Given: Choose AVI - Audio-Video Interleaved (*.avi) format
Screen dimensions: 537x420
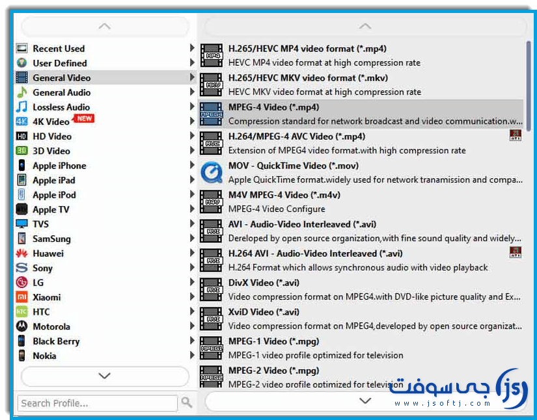Looking at the screenshot, I should 361,231.
